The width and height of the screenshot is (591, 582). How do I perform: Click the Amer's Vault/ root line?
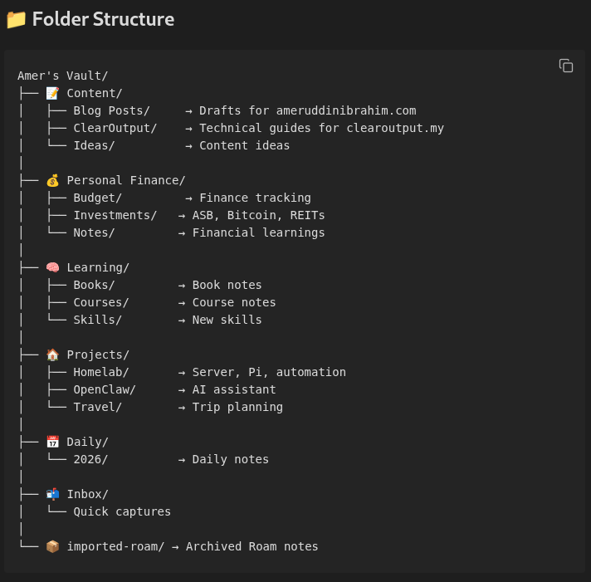point(62,76)
